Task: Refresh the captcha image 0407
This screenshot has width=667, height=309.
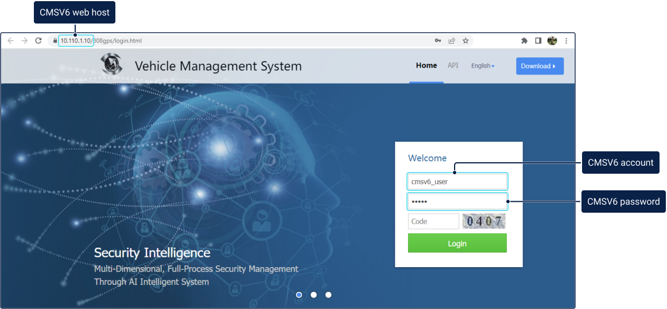Action: [x=484, y=221]
